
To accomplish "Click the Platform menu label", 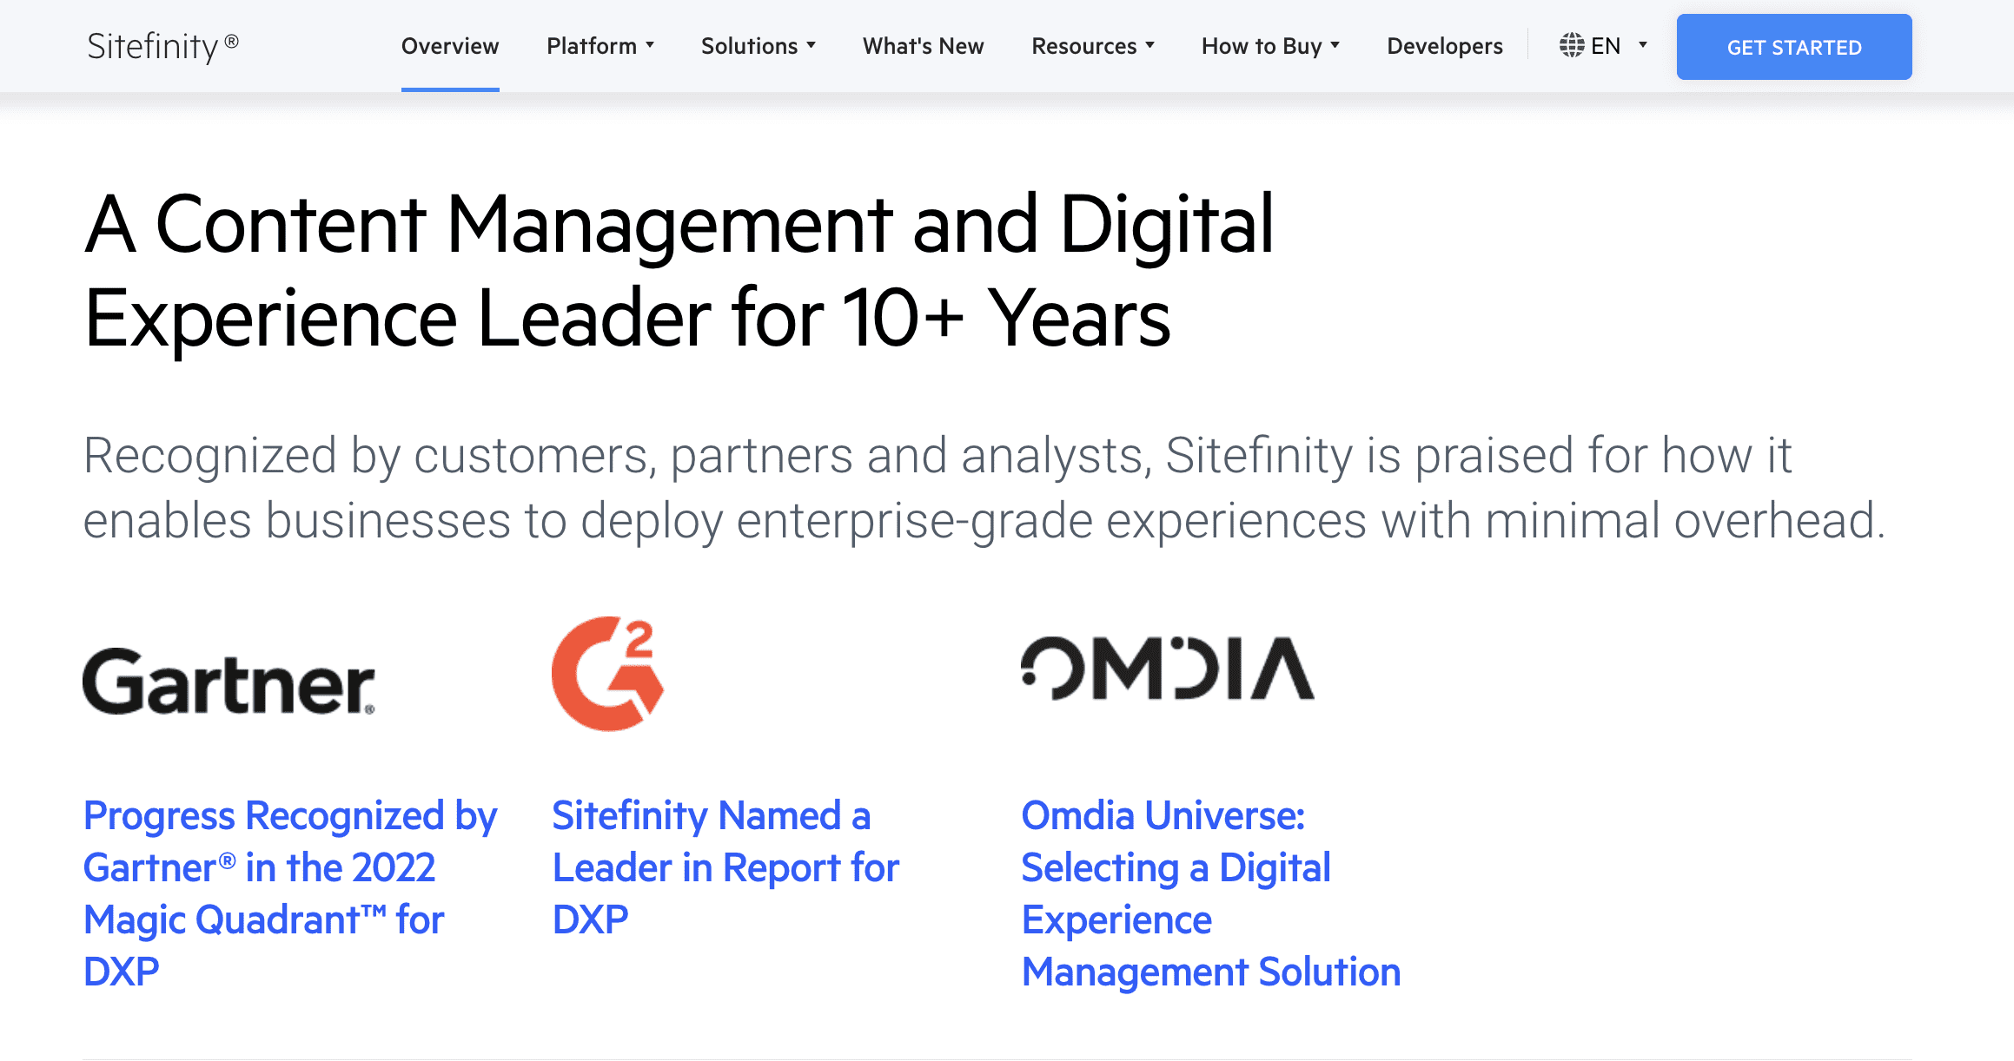I will [x=592, y=46].
